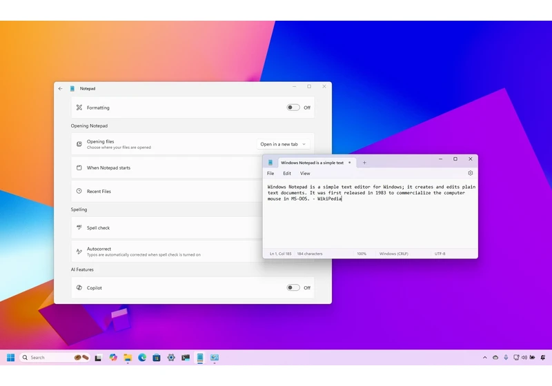Click the microphone tray icon
This screenshot has width=552, height=386.
506,358
